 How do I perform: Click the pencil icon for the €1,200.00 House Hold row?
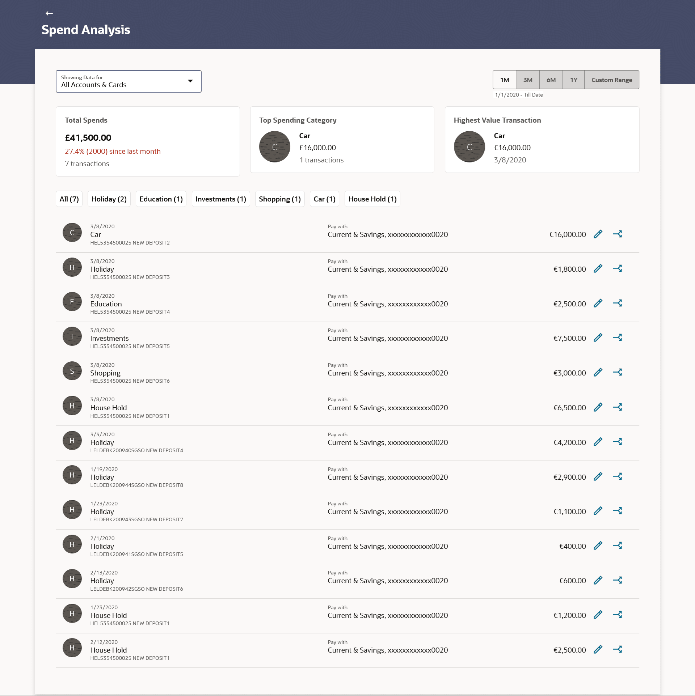[598, 615]
